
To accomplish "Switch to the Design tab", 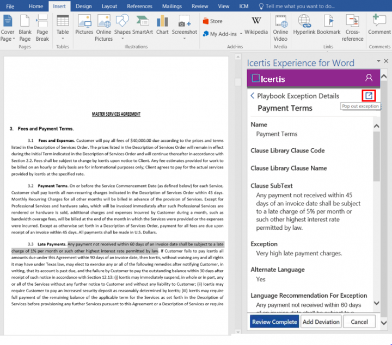I will click(83, 6).
